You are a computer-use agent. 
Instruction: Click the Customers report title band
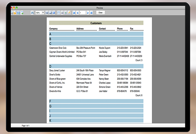(x=96, y=23)
